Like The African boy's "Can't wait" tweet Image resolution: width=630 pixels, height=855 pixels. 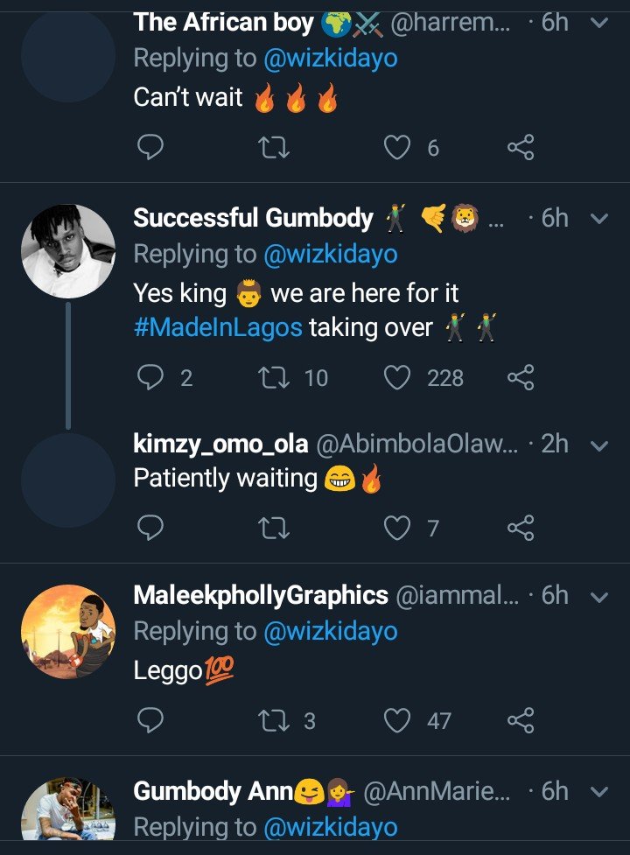tap(398, 148)
